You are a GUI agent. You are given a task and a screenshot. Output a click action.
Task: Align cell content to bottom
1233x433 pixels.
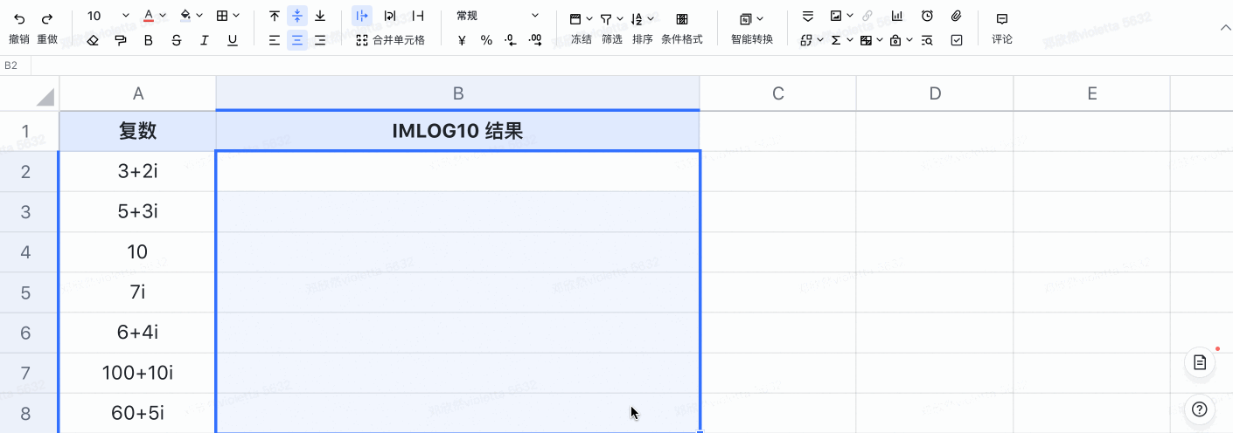pos(320,16)
